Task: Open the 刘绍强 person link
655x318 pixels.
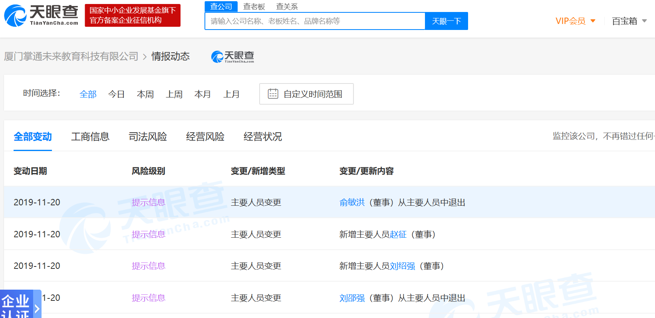Action: click(402, 266)
